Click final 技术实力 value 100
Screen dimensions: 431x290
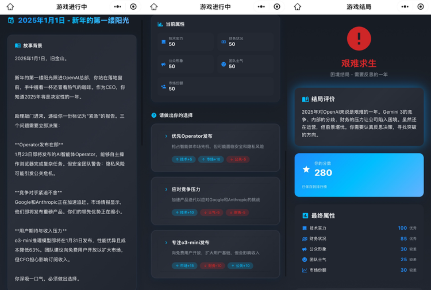(x=402, y=228)
